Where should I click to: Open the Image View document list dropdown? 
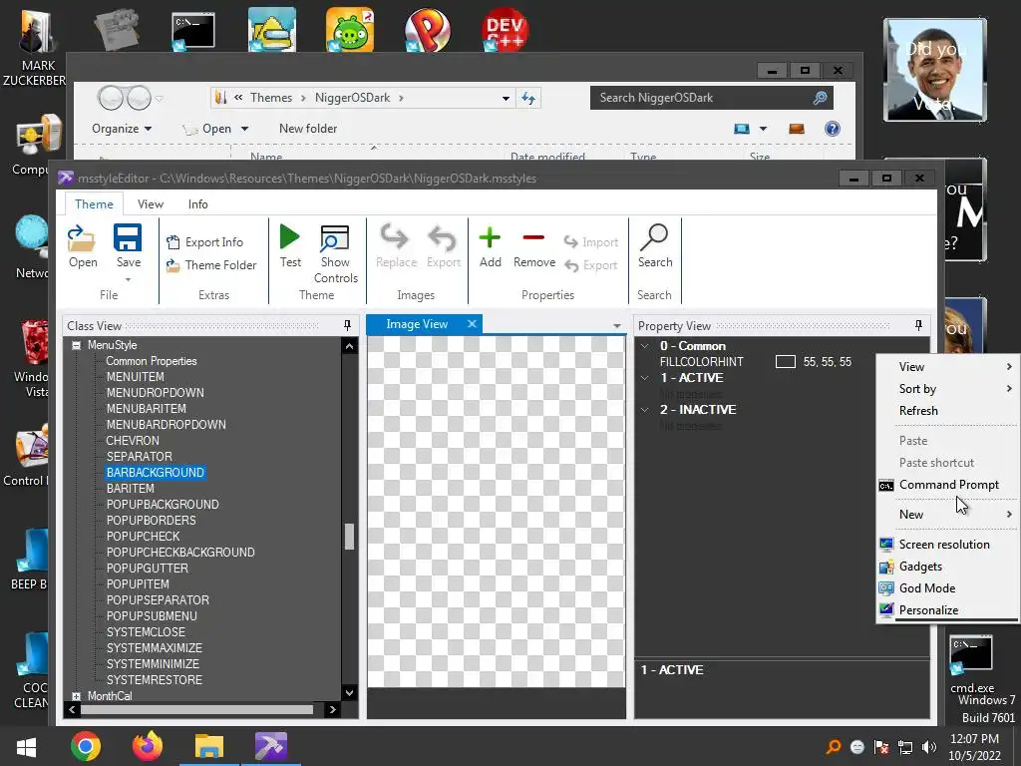(x=616, y=325)
